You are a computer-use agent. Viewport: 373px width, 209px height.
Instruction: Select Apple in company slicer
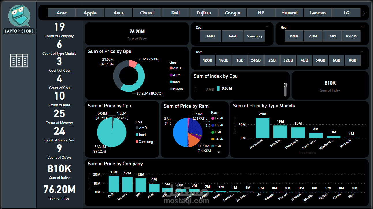(90, 13)
